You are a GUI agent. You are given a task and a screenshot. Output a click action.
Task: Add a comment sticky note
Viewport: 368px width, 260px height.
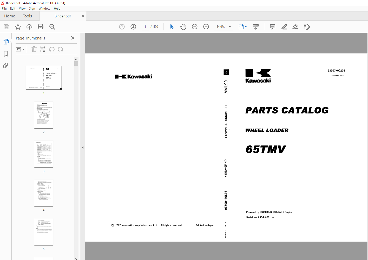273,27
